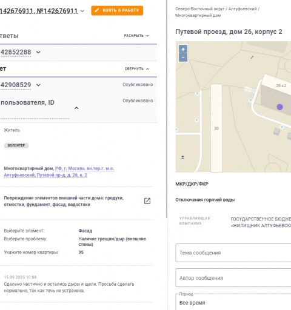This screenshot has width=291, height=310.
Task: Open problem category in new window icon
Action: click(x=147, y=201)
